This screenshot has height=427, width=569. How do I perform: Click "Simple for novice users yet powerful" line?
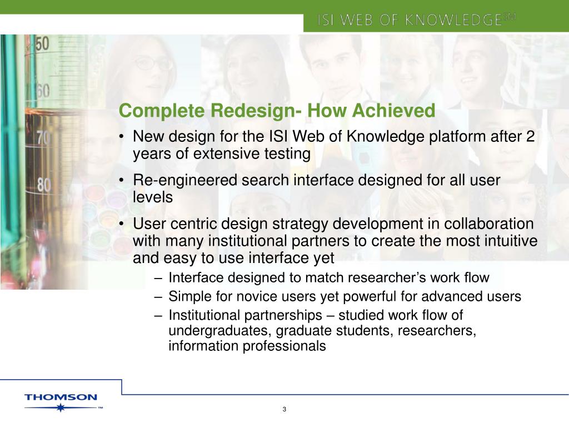point(345,297)
